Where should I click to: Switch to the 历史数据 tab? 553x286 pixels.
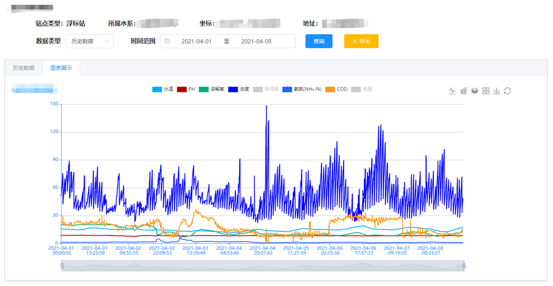point(24,68)
